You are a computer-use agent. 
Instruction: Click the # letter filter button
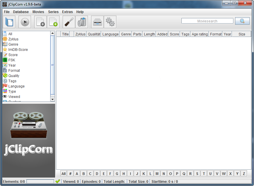click(x=70, y=174)
